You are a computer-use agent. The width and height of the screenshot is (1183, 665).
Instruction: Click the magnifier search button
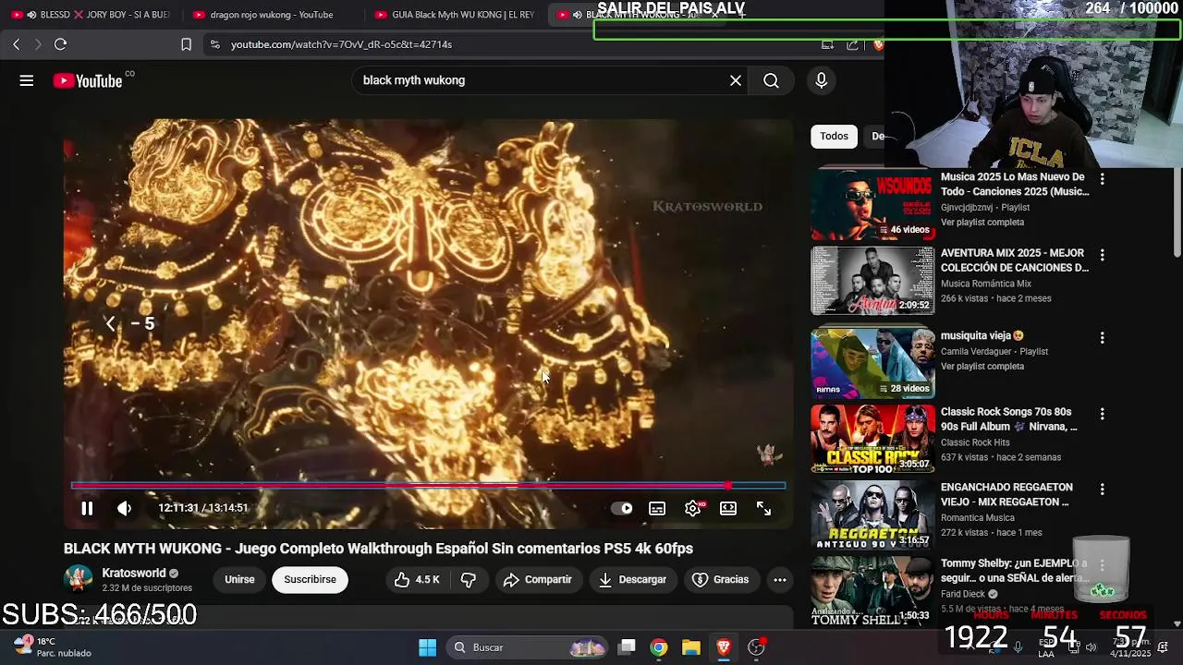click(771, 80)
